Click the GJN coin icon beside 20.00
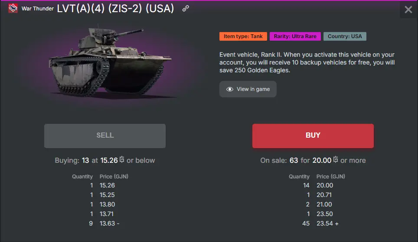The width and height of the screenshot is (418, 242). coord(336,160)
